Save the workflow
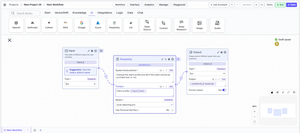 click(291, 5)
